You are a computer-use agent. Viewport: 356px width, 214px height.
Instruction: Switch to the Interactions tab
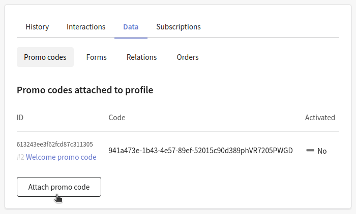coord(86,27)
